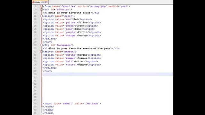The width and height of the screenshot is (205, 115).
Task: Click the div id='favseason' opening tag
Action: pos(58,45)
